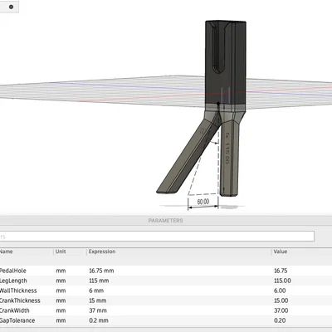
Task: Click the '115 mm' expression cell
Action: [x=99, y=281]
